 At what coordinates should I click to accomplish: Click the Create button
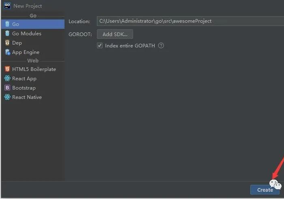(x=265, y=190)
